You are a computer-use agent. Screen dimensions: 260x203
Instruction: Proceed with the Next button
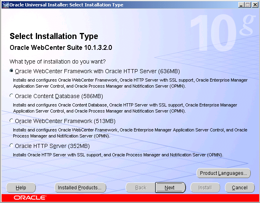click(x=171, y=188)
